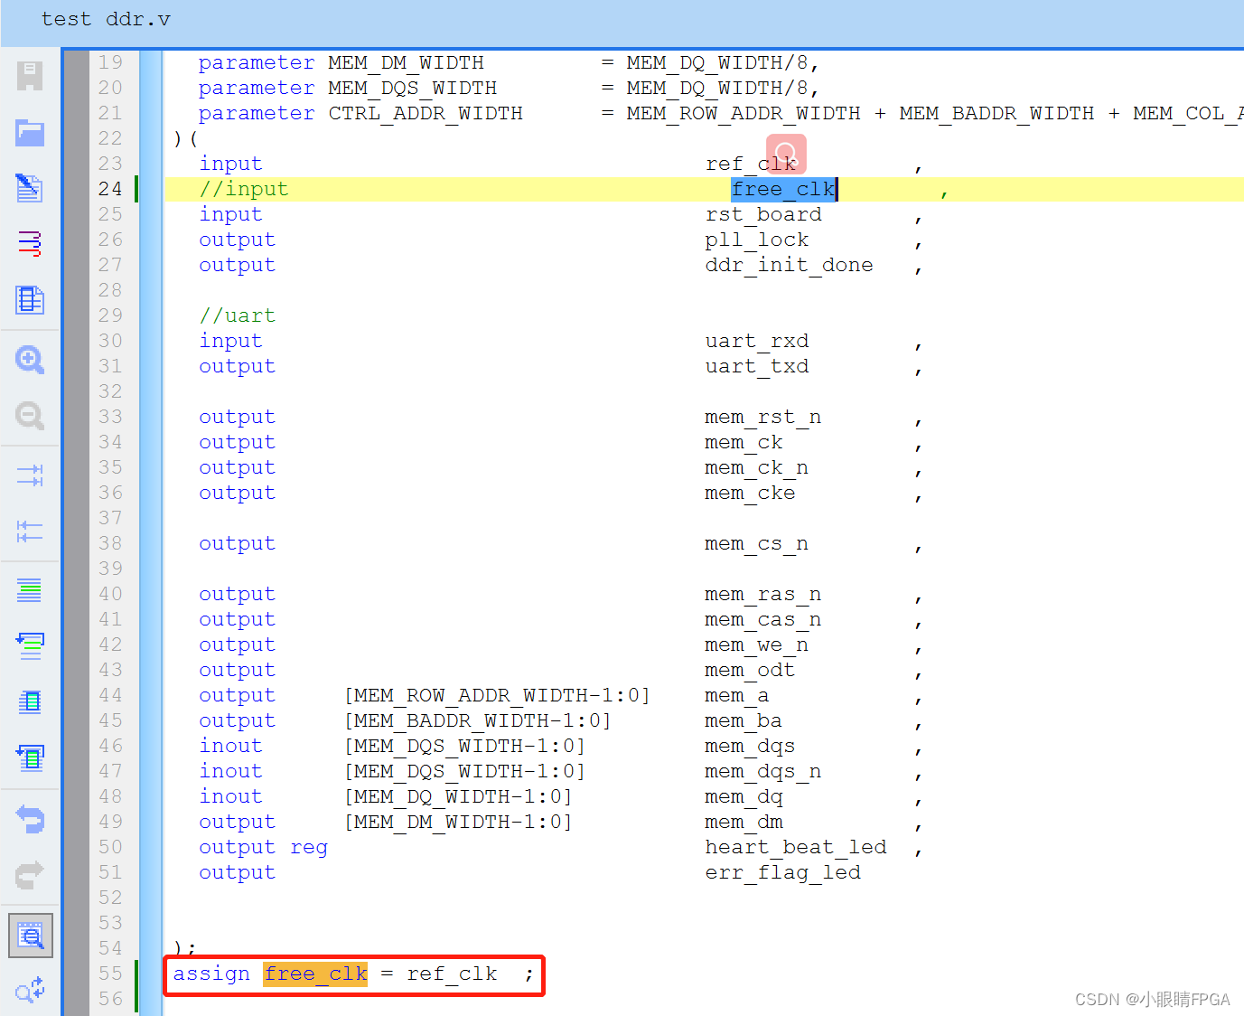Toggle word wrap with the wrapped-lines icon
This screenshot has height=1016, width=1244.
pyautogui.click(x=30, y=243)
